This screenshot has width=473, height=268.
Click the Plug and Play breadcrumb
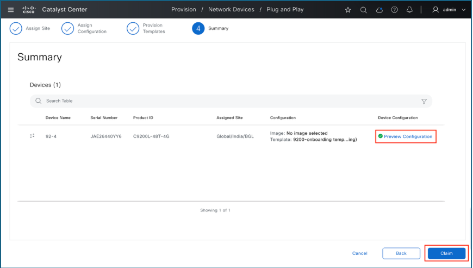(x=285, y=10)
